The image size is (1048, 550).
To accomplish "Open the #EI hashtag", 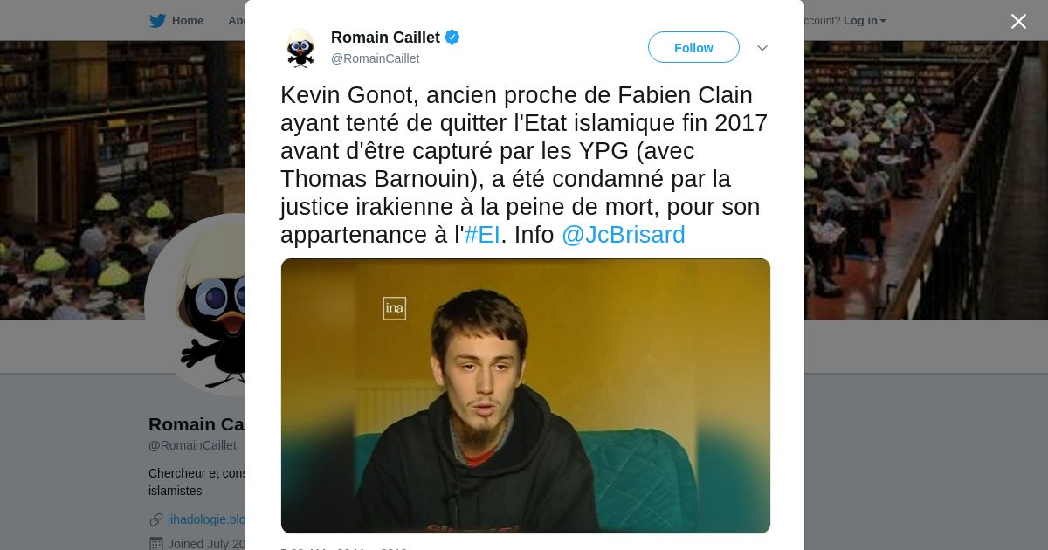I will click(482, 235).
